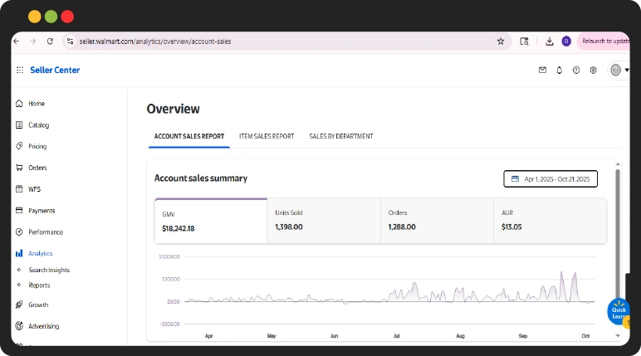Image resolution: width=641 pixels, height=356 pixels.
Task: Open the mail messages icon
Action: pyautogui.click(x=542, y=71)
